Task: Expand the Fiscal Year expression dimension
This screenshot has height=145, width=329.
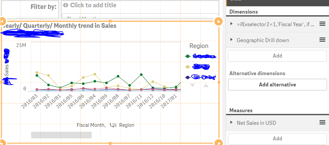Action: click(x=231, y=24)
